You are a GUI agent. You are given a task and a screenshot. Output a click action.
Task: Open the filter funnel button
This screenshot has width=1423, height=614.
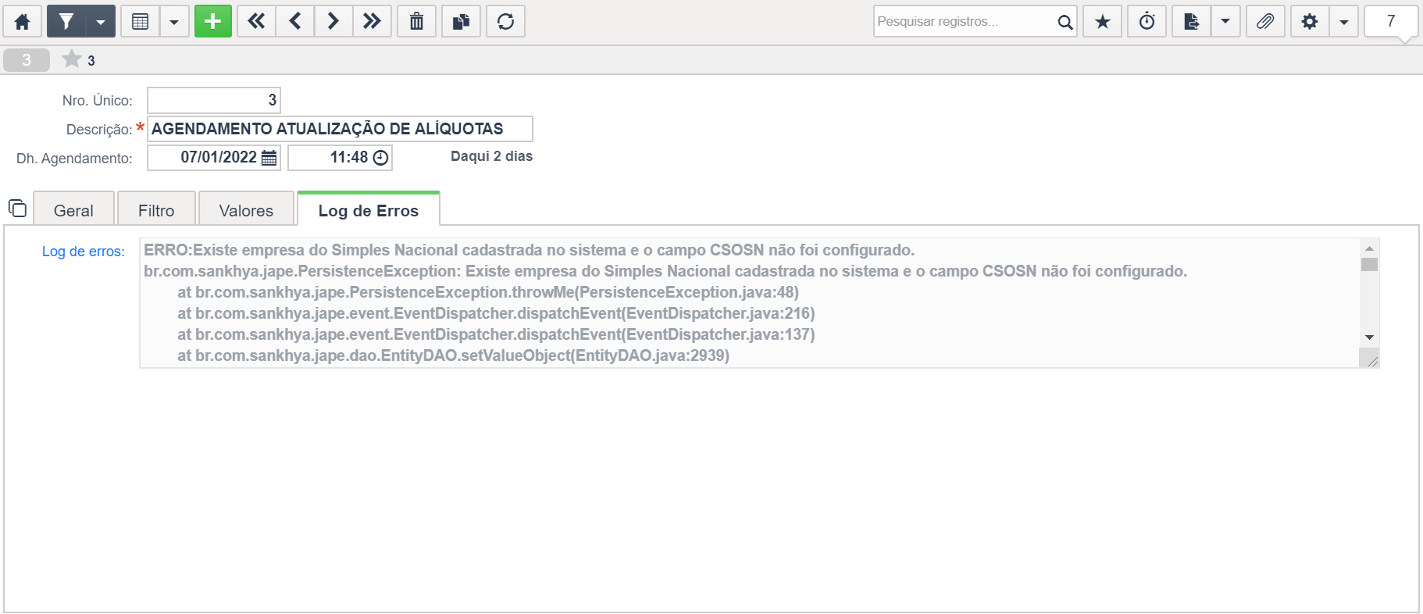pos(66,21)
